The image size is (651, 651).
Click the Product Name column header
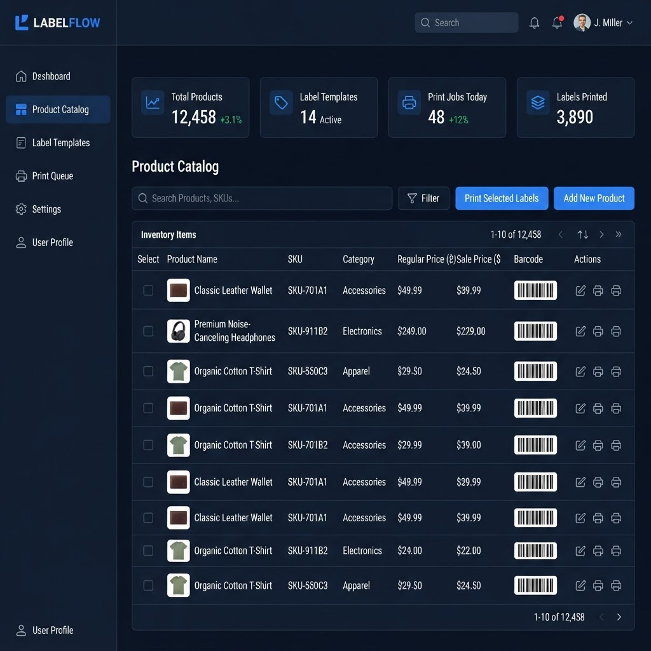(192, 259)
